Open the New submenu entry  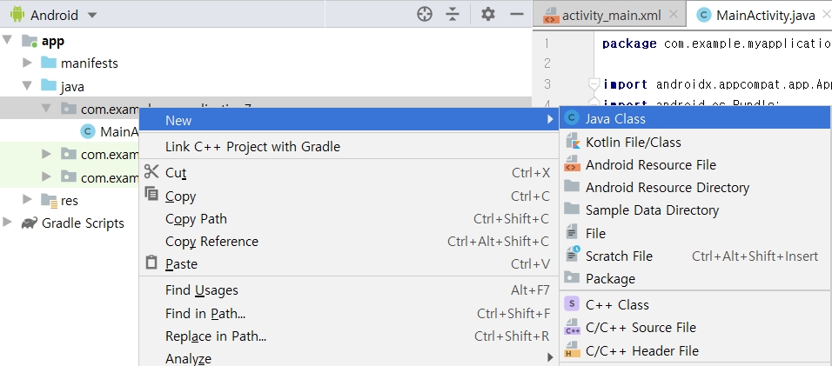tap(349, 120)
